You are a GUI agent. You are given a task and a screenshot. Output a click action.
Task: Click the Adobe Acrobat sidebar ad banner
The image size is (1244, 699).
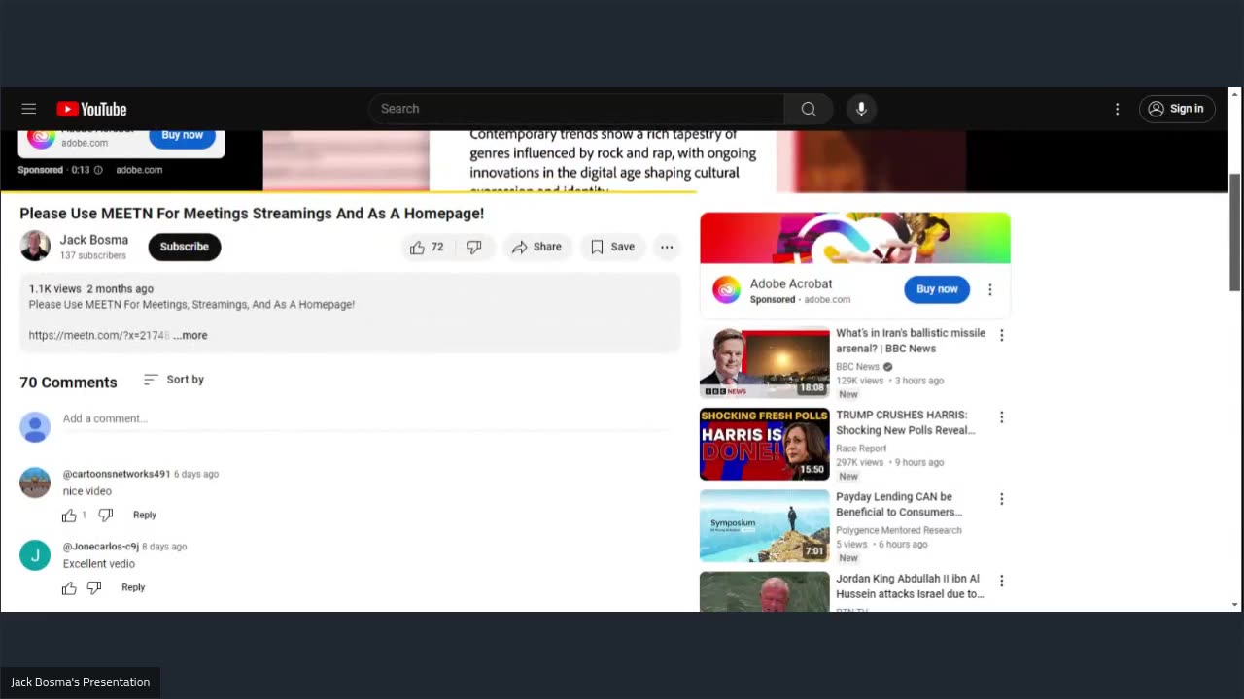[x=855, y=238]
